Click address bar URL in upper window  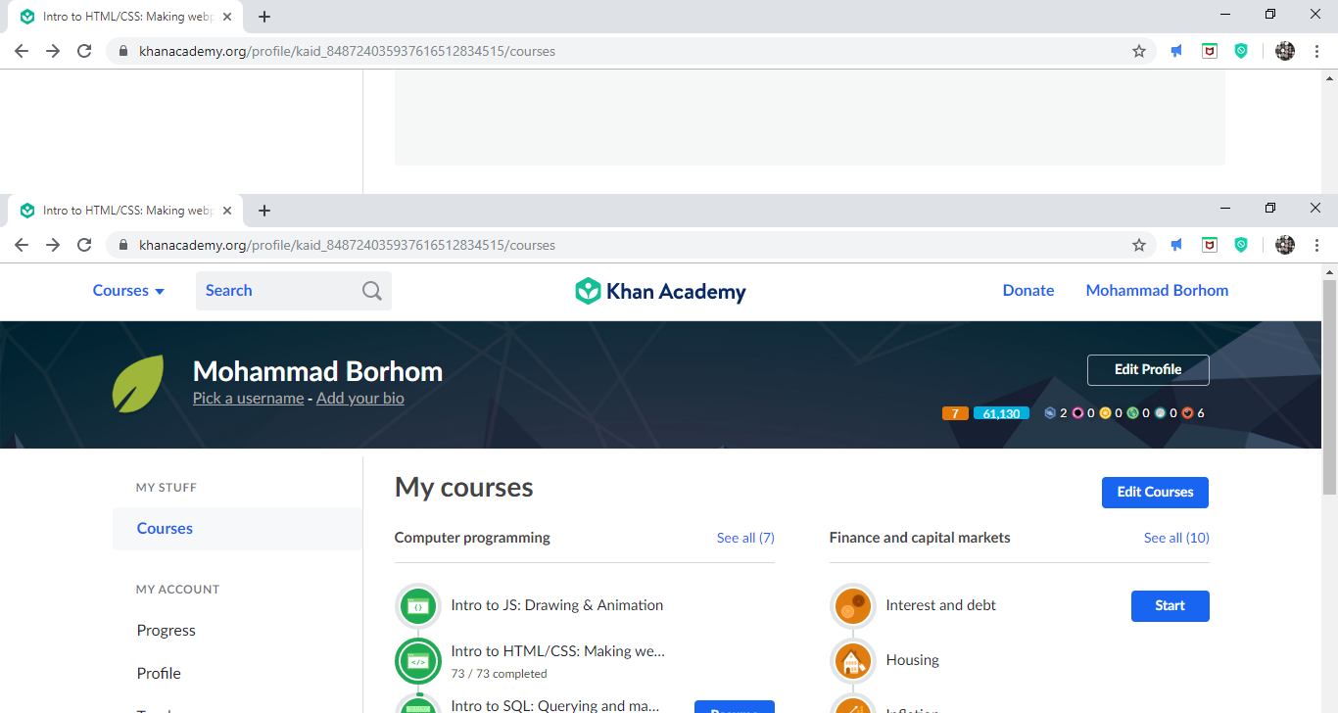(347, 51)
